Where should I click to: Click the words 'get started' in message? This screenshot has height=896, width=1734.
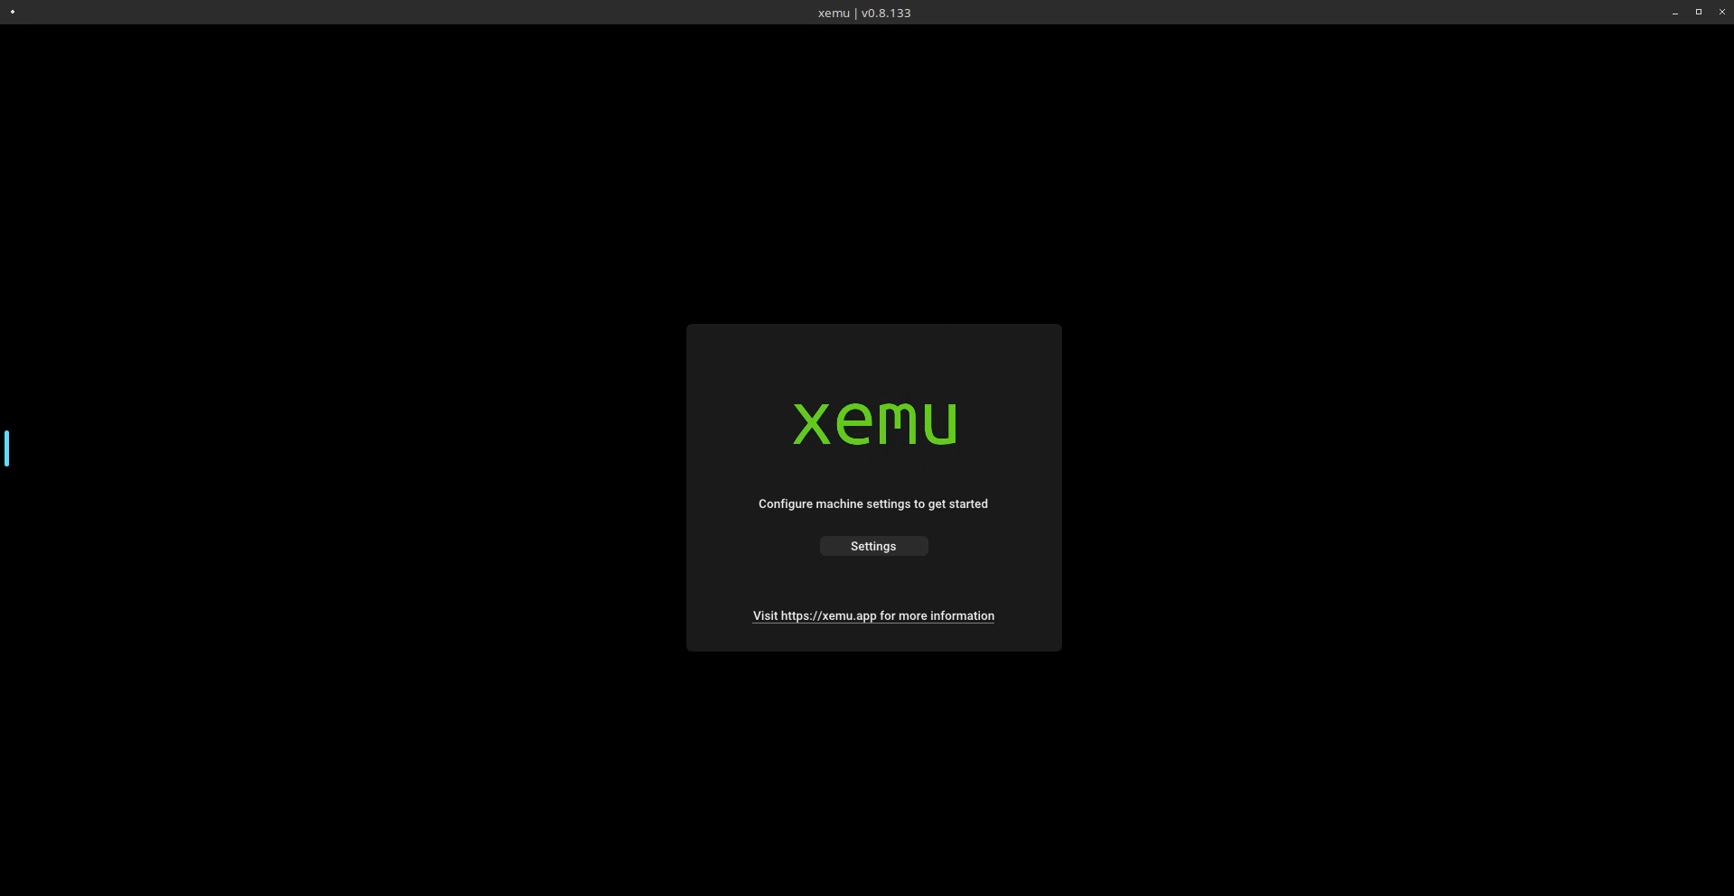coord(957,503)
